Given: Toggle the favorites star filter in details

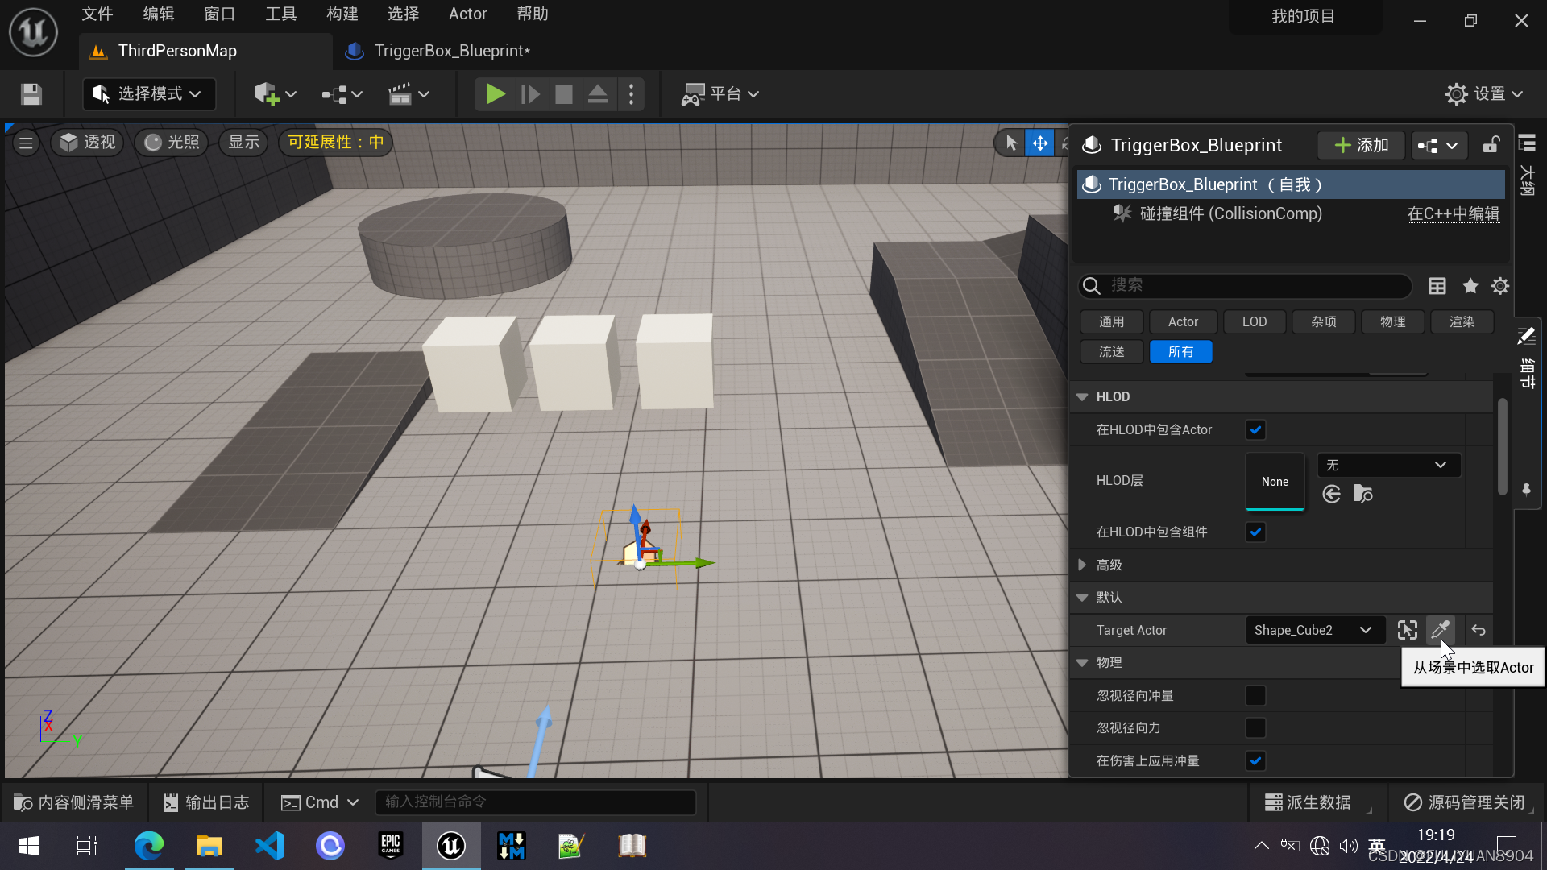Looking at the screenshot, I should click(x=1470, y=286).
